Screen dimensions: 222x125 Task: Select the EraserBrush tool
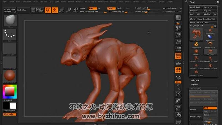click(210, 45)
